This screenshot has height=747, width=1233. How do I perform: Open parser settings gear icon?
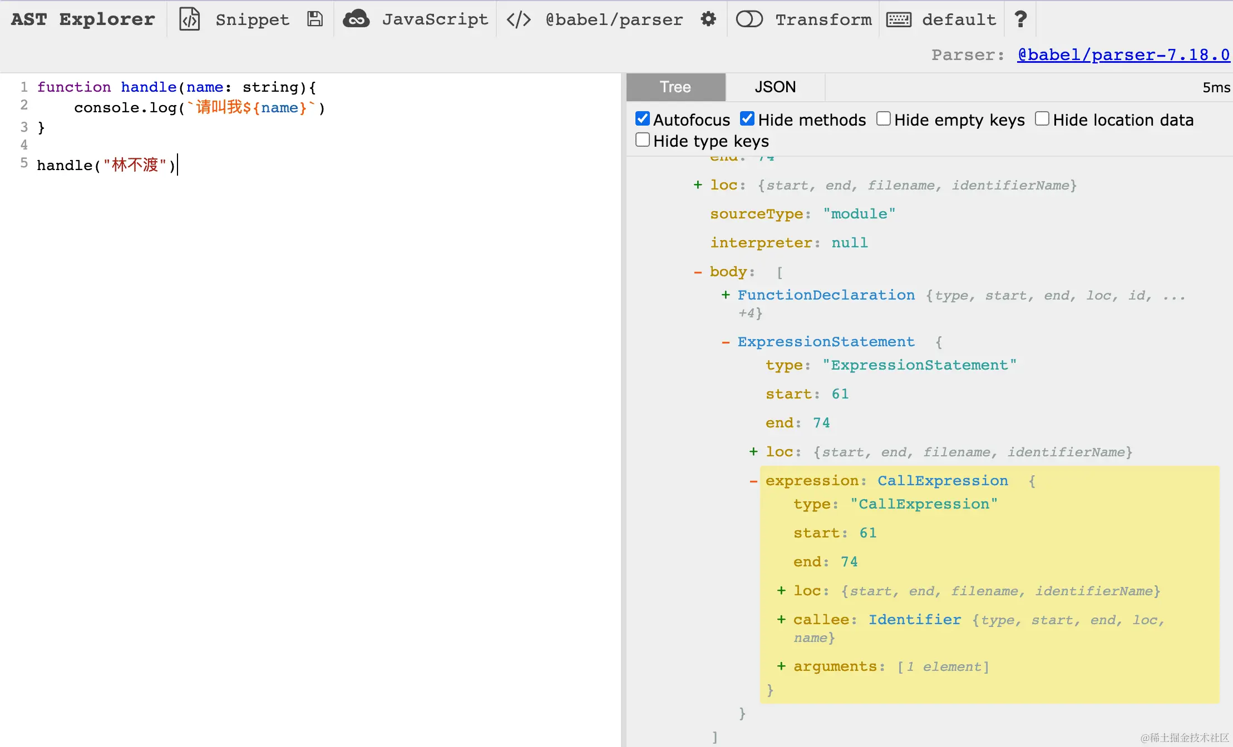tap(708, 19)
